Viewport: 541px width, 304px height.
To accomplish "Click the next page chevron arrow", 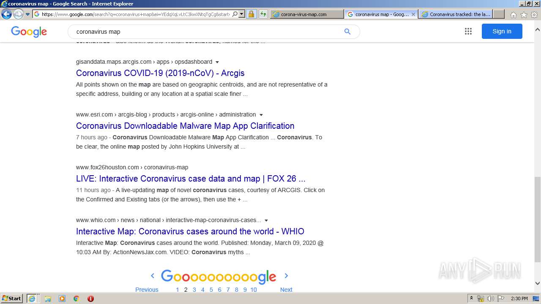I will coord(286,276).
